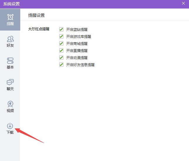The height and width of the screenshot is (161, 189).
Task: Click the alarm clock icon for 提醒
Action: coord(10,17)
